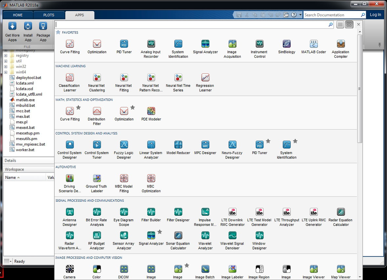387x280 pixels.
Task: Click the Install App button
Action: click(28, 32)
